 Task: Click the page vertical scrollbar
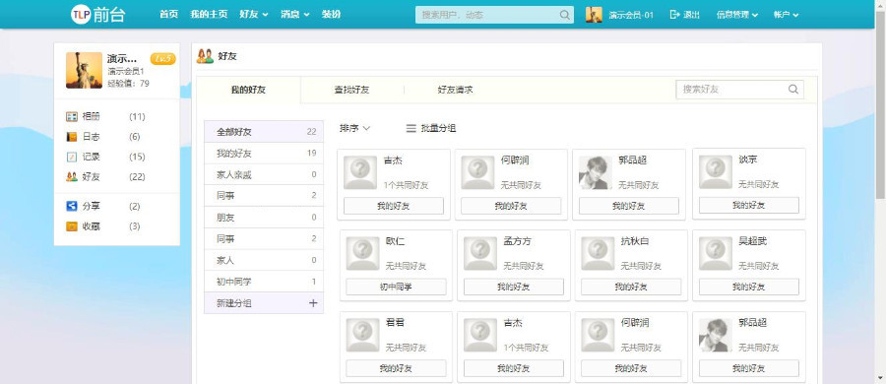tap(880, 104)
